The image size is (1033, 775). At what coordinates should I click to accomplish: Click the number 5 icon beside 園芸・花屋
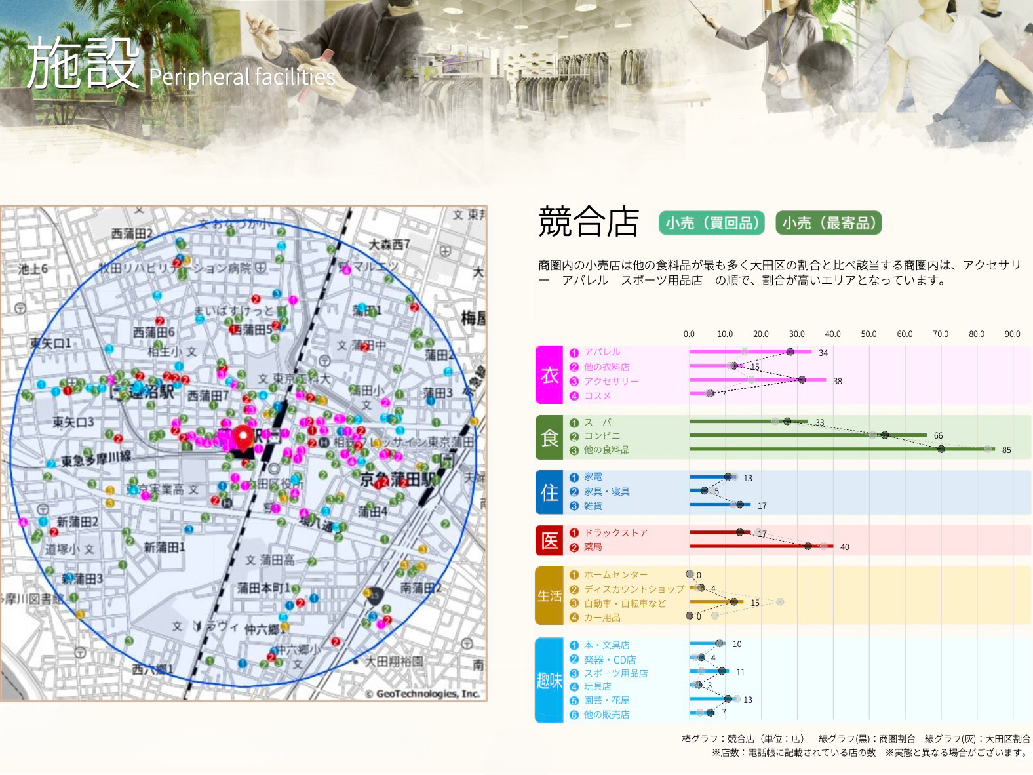tap(574, 700)
